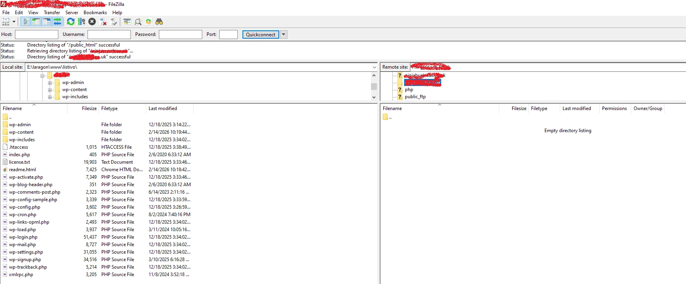Image resolution: width=686 pixels, height=284 pixels.
Task: Open the Server menu
Action: click(x=72, y=12)
